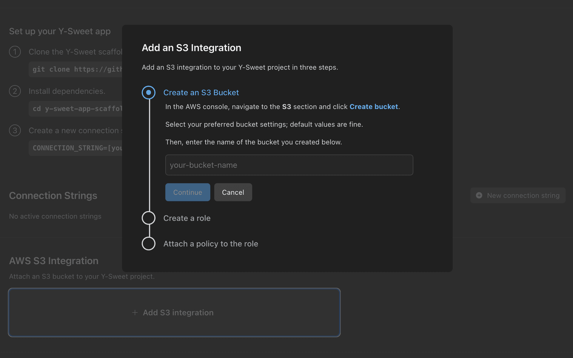Image resolution: width=573 pixels, height=358 pixels.
Task: Click the Add an S3 Integration title
Action: click(191, 48)
